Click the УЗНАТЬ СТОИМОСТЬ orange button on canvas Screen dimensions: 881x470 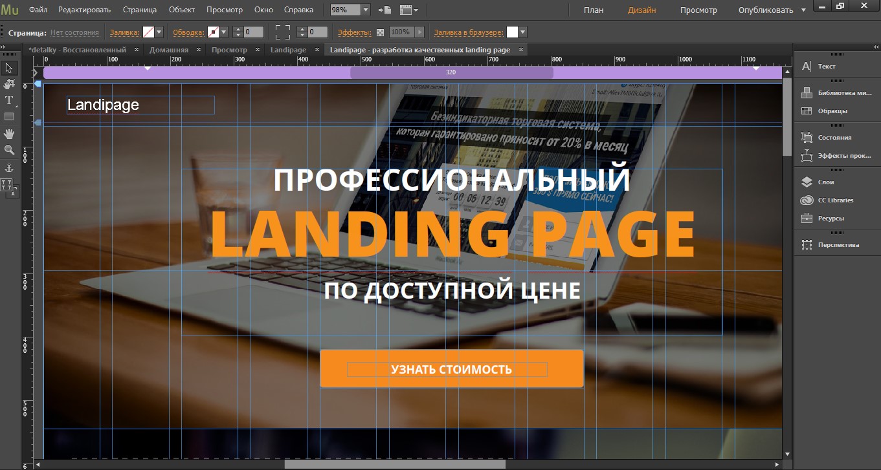452,369
